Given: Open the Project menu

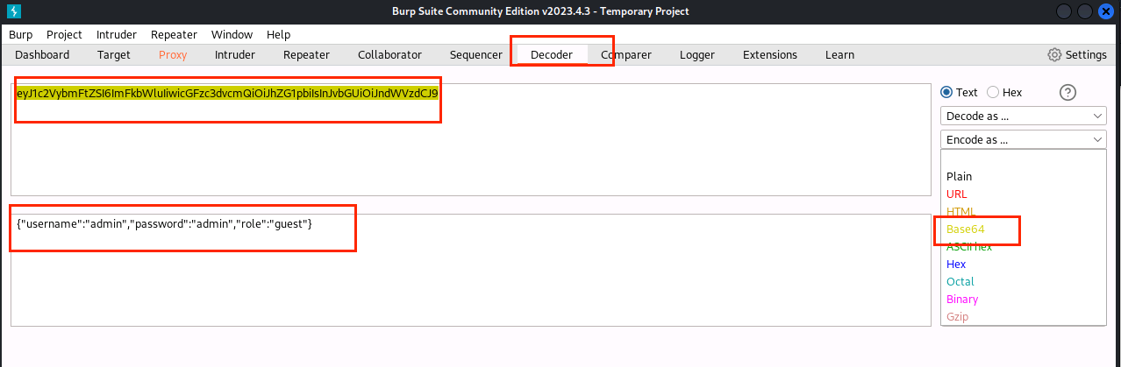Looking at the screenshot, I should tap(64, 34).
